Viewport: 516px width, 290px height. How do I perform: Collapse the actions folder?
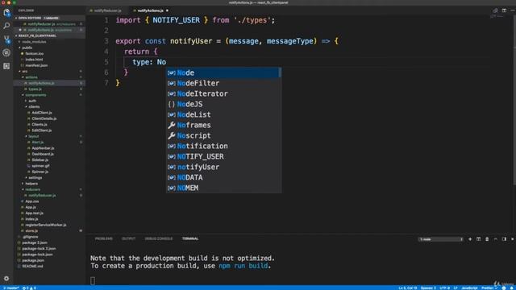[31, 77]
